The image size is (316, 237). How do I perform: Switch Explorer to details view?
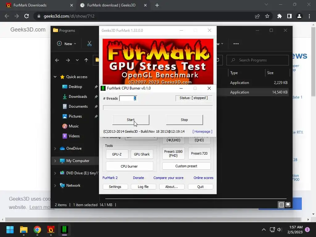pyautogui.click(x=281, y=205)
